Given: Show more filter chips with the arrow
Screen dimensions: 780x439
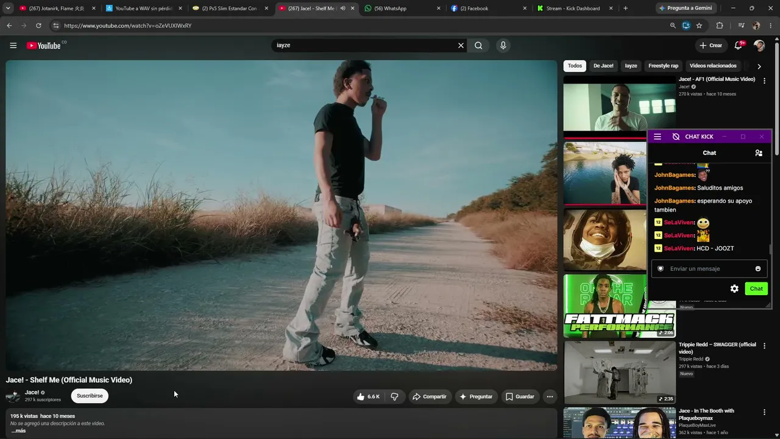Looking at the screenshot, I should click(x=759, y=66).
